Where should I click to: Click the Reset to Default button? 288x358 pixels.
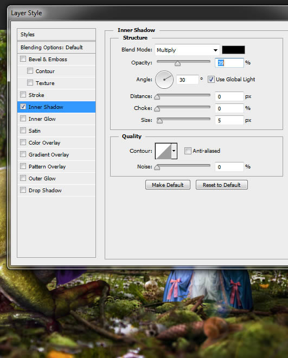click(x=222, y=185)
